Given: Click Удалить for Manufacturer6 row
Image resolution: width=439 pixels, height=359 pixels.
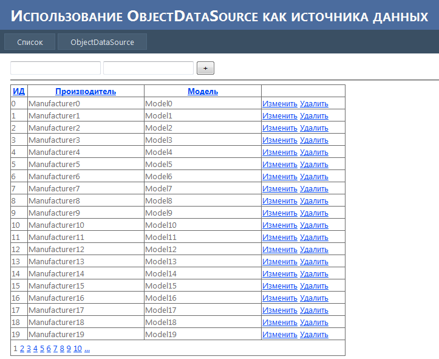Looking at the screenshot, I should tap(314, 176).
